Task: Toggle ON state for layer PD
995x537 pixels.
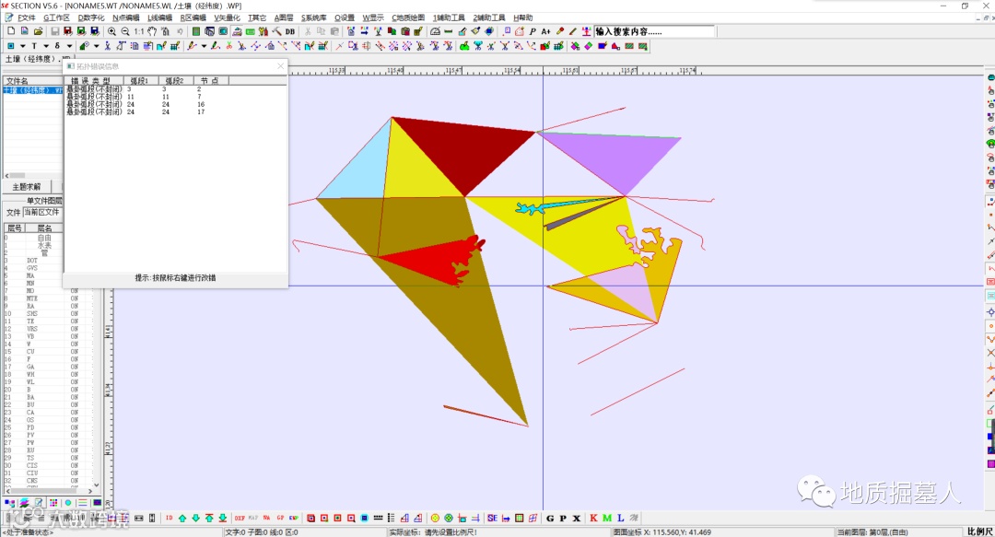Action: click(x=75, y=427)
